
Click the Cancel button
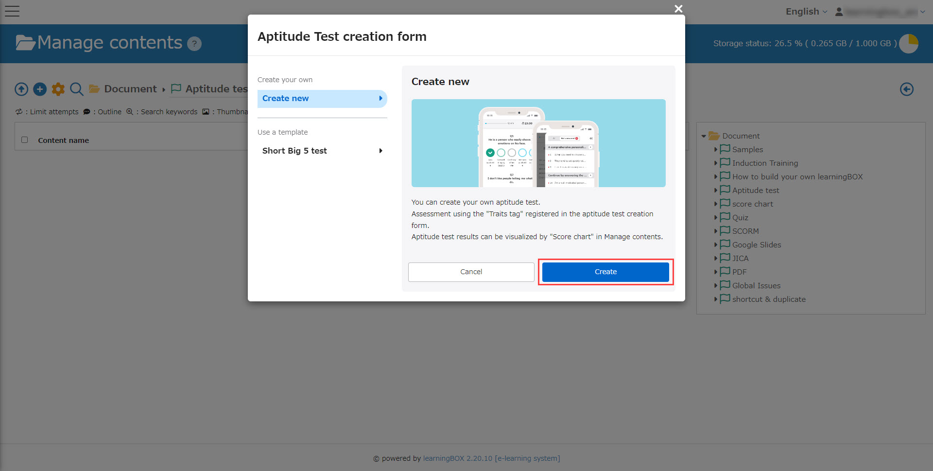471,272
